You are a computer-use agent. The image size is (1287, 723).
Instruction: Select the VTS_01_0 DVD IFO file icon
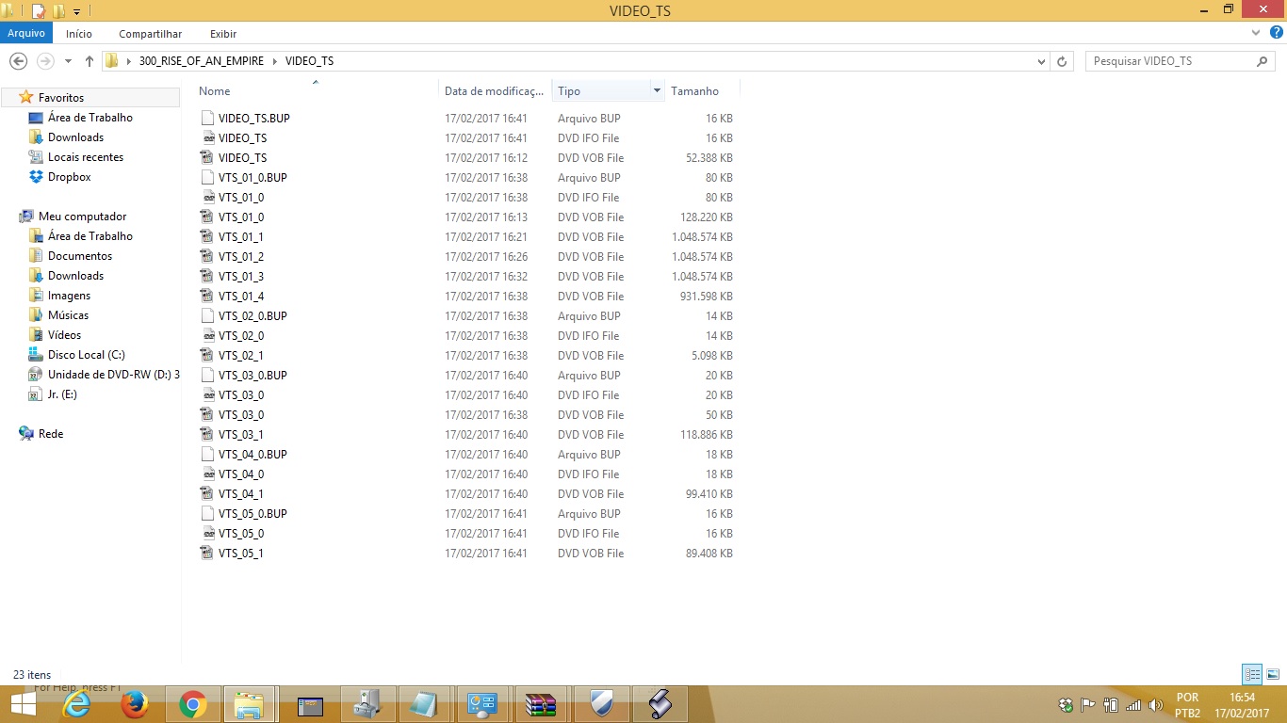[208, 198]
